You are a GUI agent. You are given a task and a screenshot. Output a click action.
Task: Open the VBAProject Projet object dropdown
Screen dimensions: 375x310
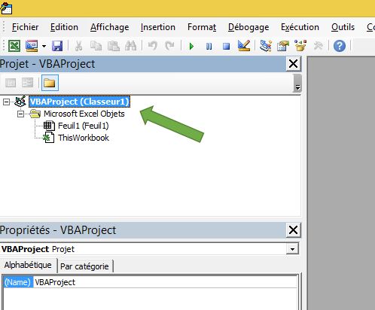point(292,249)
